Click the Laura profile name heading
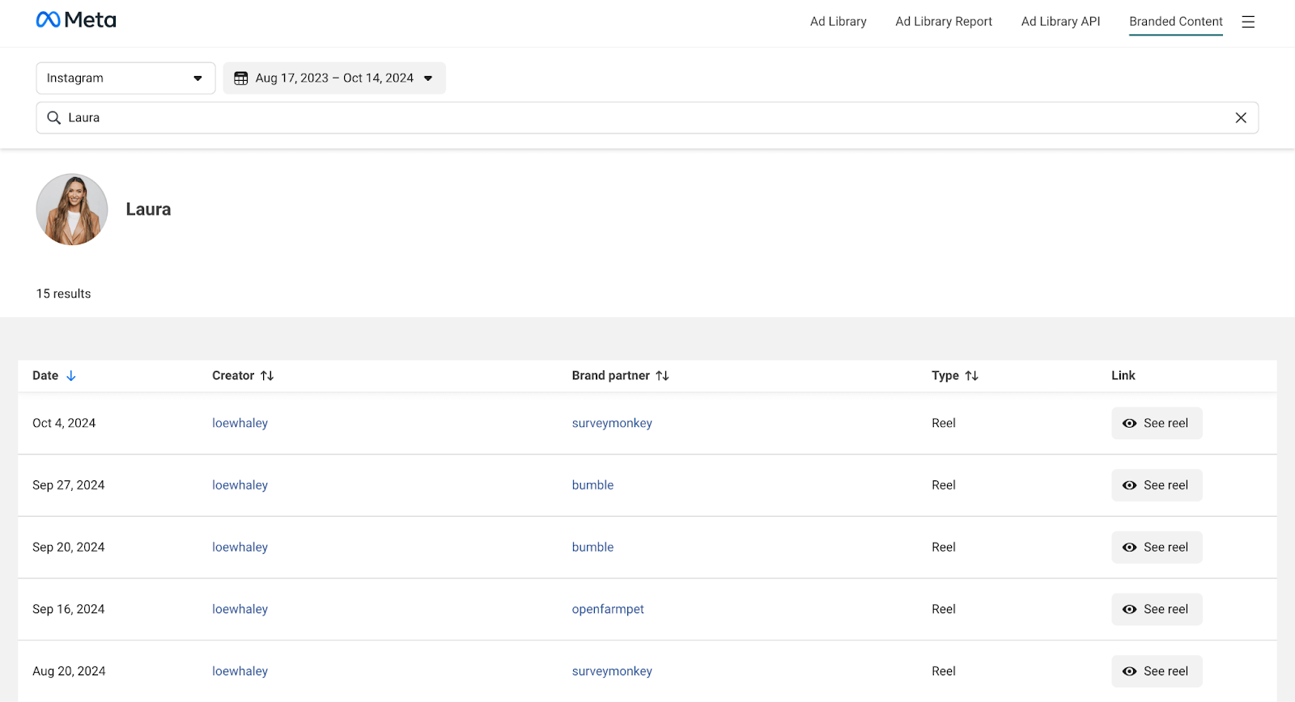 [x=148, y=209]
